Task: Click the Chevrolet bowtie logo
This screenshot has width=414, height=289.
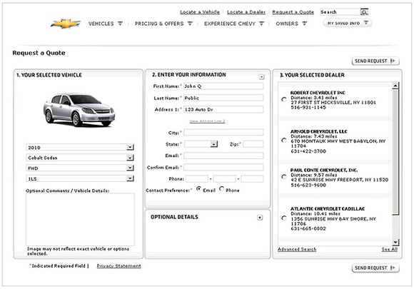Action: (66, 24)
